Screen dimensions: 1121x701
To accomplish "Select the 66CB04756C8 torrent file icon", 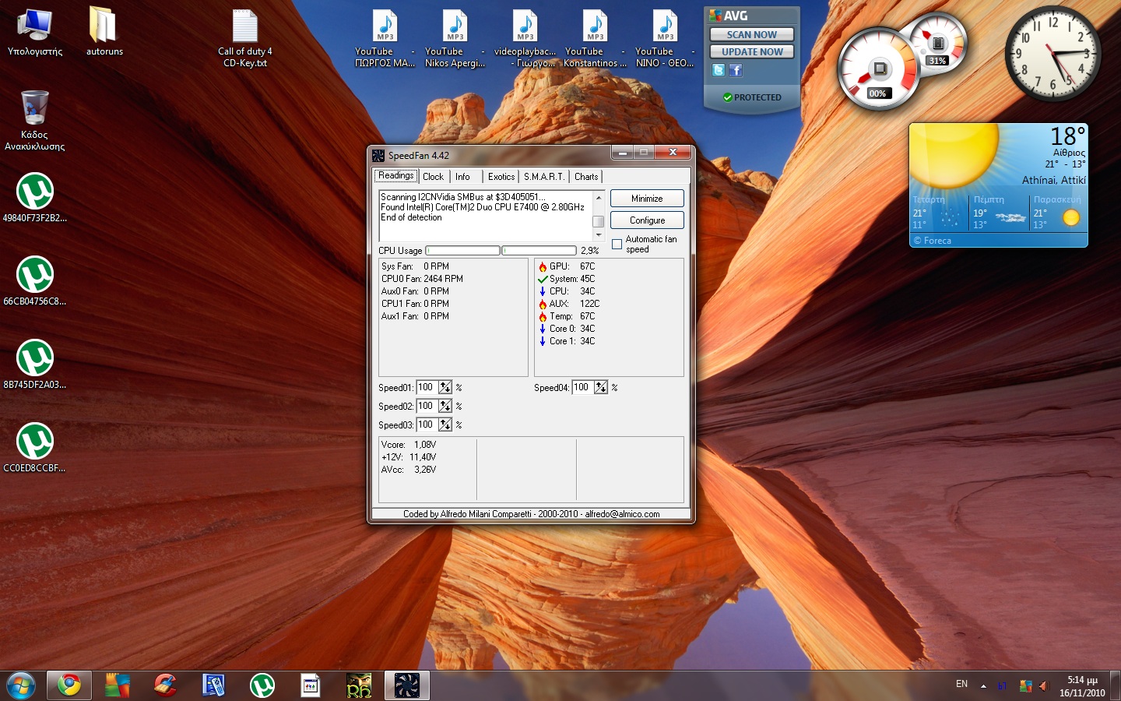I will 35,281.
